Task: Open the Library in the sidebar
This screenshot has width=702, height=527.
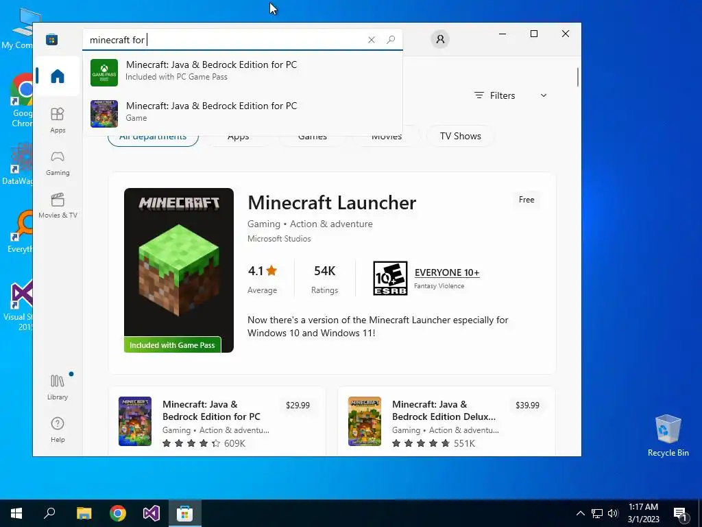Action: tap(58, 387)
